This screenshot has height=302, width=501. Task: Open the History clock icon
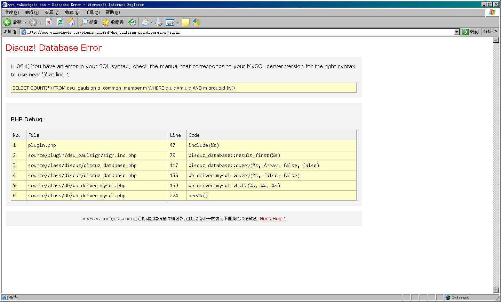(132, 22)
